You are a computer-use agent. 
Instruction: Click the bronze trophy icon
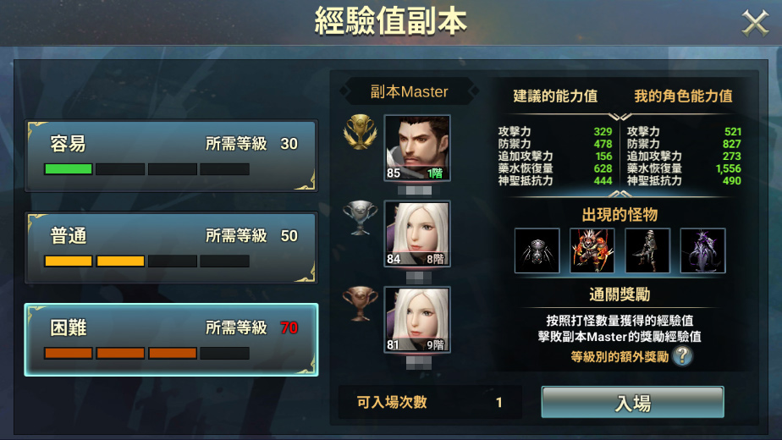[x=360, y=303]
